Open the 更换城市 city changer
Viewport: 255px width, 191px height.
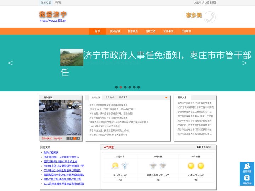[x=206, y=147]
